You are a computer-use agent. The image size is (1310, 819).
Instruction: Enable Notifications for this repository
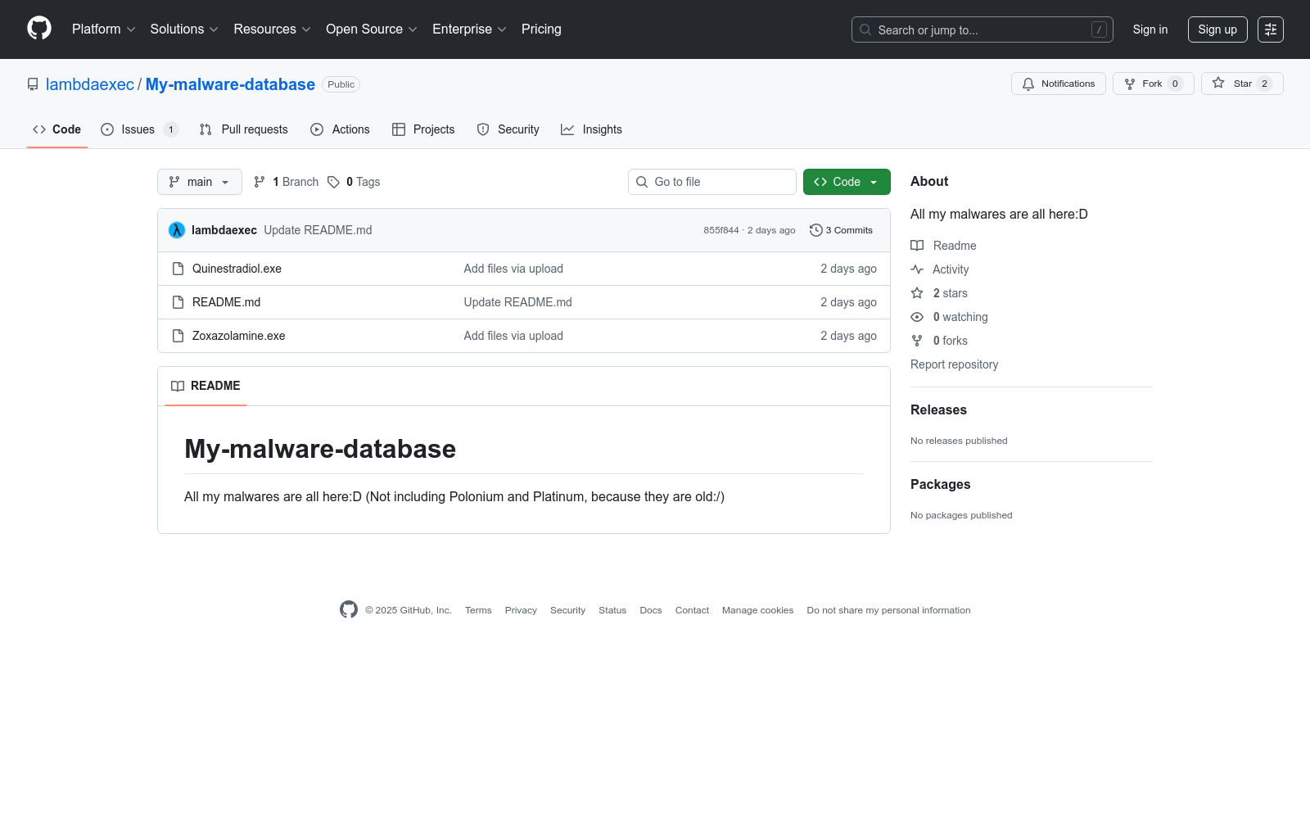pyautogui.click(x=1059, y=84)
